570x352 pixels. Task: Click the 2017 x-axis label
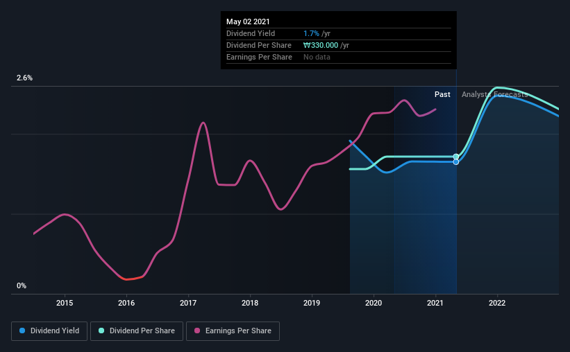tap(188, 303)
